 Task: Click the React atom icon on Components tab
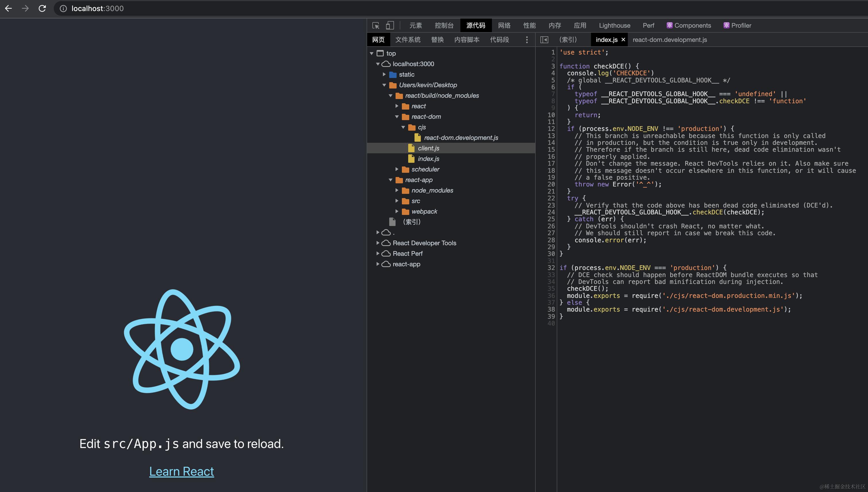669,25
